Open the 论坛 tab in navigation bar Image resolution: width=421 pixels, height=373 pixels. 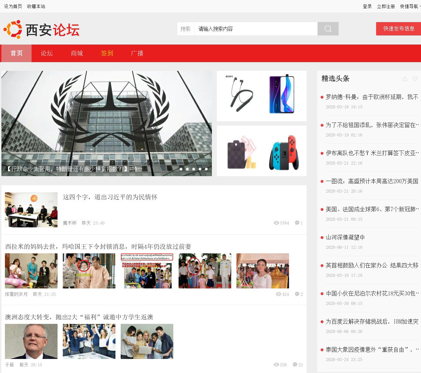(x=47, y=53)
